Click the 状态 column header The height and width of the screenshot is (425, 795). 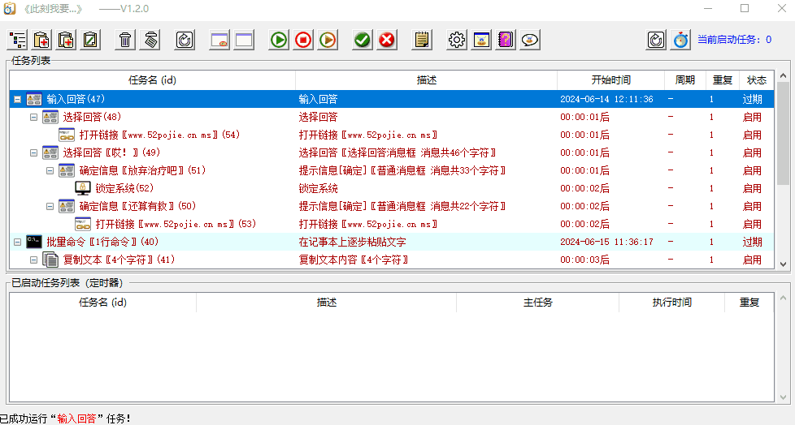[x=757, y=80]
